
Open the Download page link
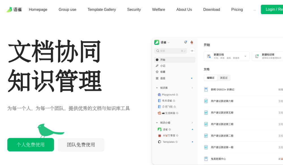tap(211, 10)
